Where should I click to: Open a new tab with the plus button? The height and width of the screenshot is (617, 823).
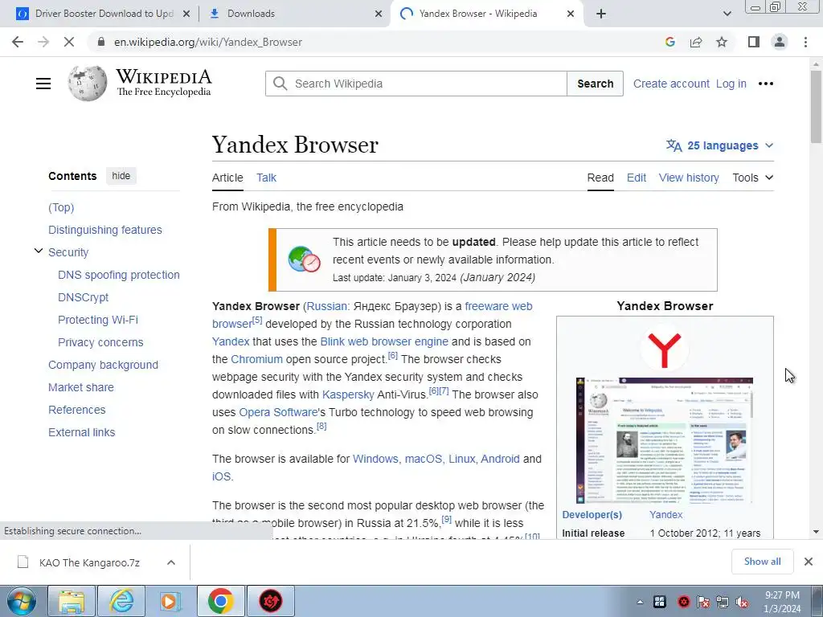pyautogui.click(x=601, y=14)
